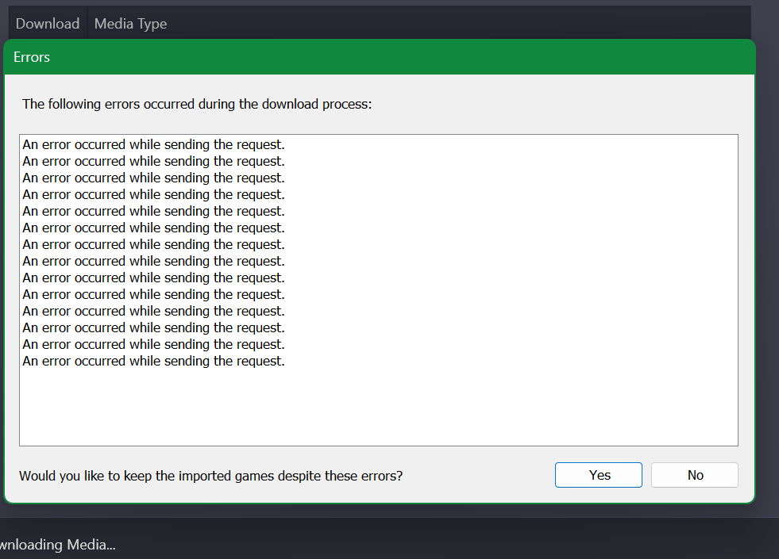Click the 'Errors' title label
Viewport: 779px width, 559px height.
click(32, 57)
